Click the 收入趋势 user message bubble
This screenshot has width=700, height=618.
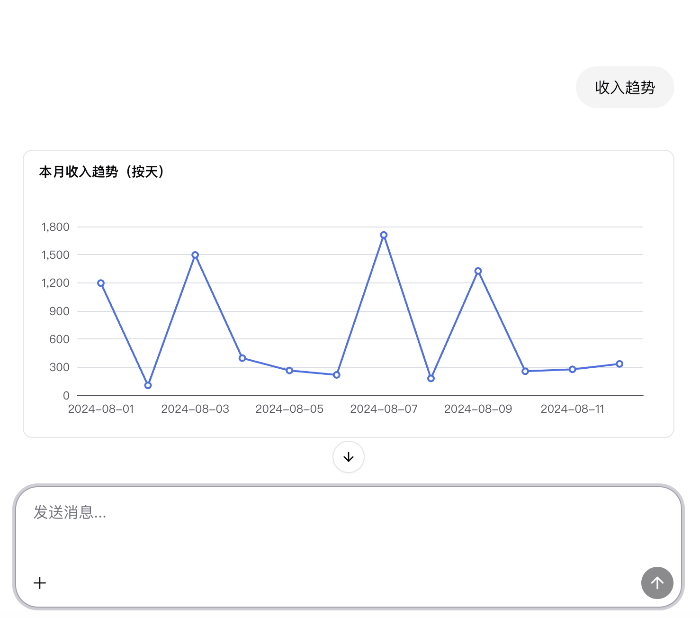(x=625, y=87)
